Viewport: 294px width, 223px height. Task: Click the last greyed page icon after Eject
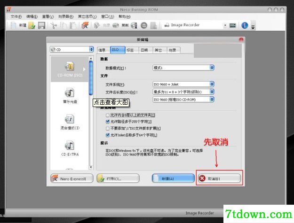click(153, 25)
